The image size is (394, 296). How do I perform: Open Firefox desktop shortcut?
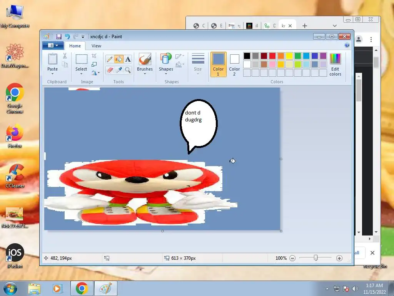click(x=15, y=136)
